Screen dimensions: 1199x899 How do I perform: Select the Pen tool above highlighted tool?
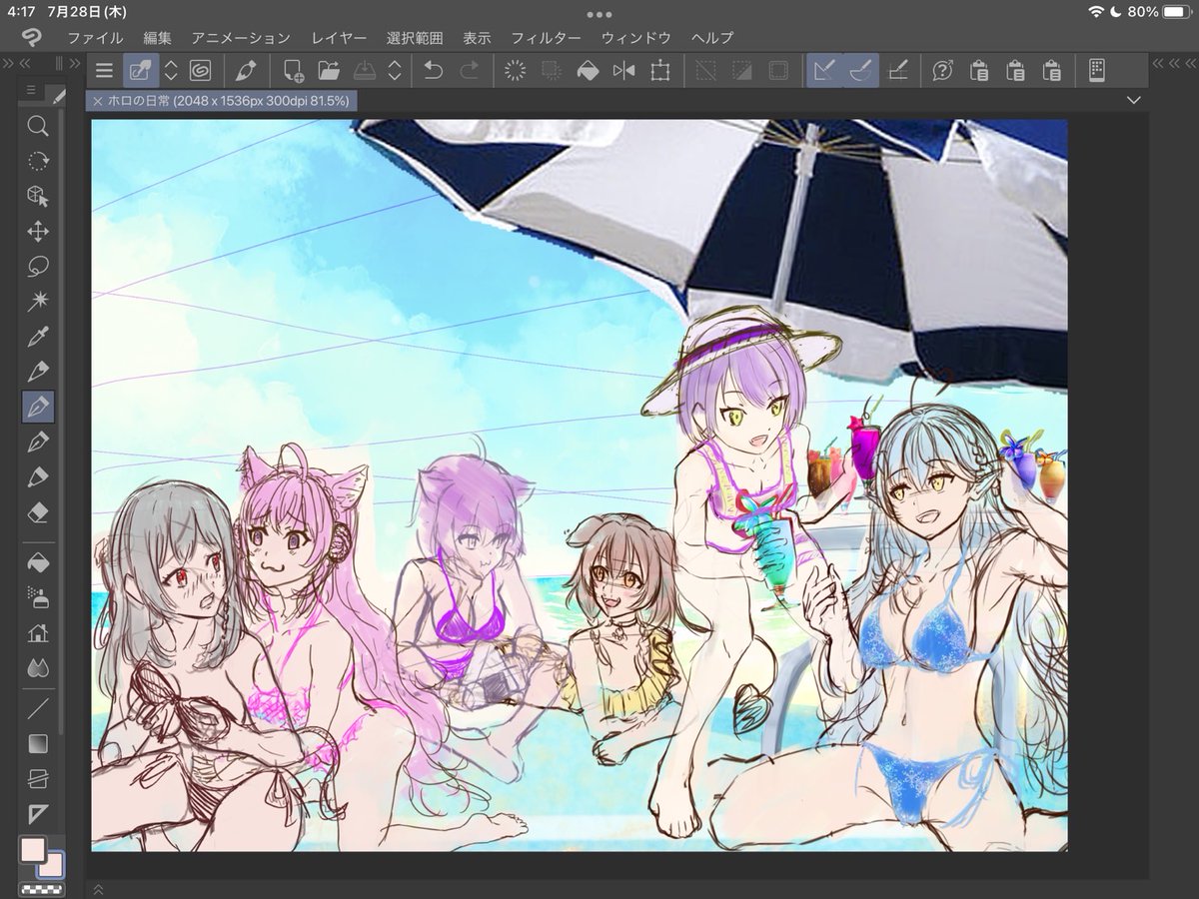pyautogui.click(x=38, y=372)
